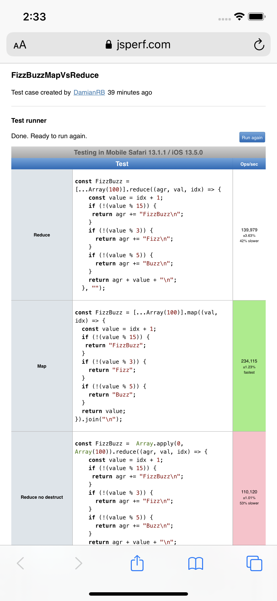Go back with the left chevron

click(x=20, y=563)
